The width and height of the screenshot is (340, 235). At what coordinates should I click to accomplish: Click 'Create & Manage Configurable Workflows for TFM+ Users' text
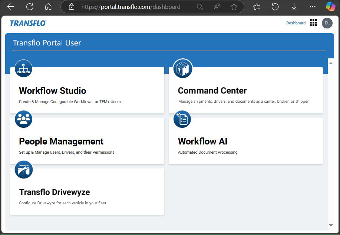click(x=70, y=102)
